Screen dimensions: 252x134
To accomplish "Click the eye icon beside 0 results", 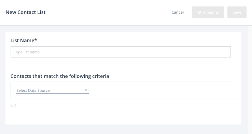I will tap(199, 12).
